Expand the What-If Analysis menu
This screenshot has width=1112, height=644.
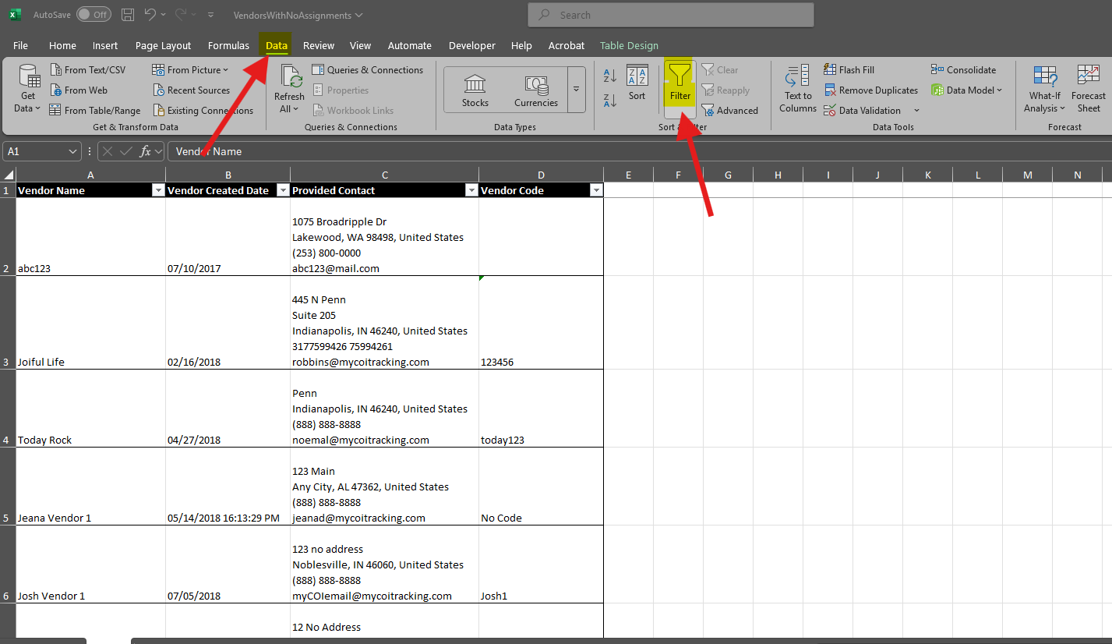point(1044,90)
